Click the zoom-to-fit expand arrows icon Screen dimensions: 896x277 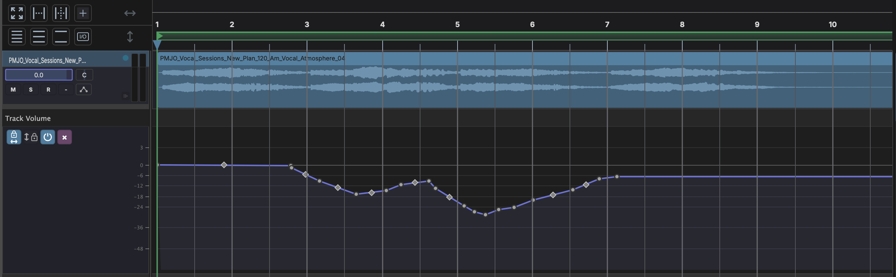pyautogui.click(x=17, y=13)
